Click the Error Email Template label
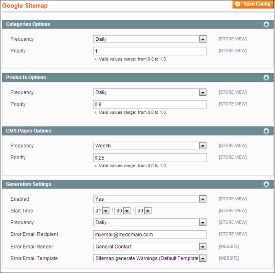Viewport: 275px width, 273px height. click(x=34, y=258)
